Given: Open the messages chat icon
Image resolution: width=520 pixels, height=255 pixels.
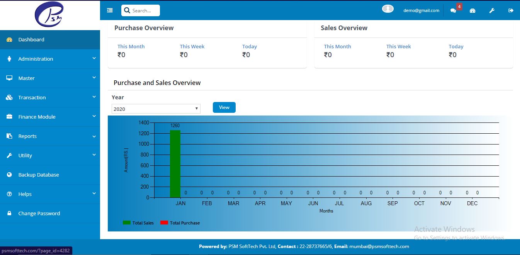Looking at the screenshot, I should pyautogui.click(x=453, y=11).
